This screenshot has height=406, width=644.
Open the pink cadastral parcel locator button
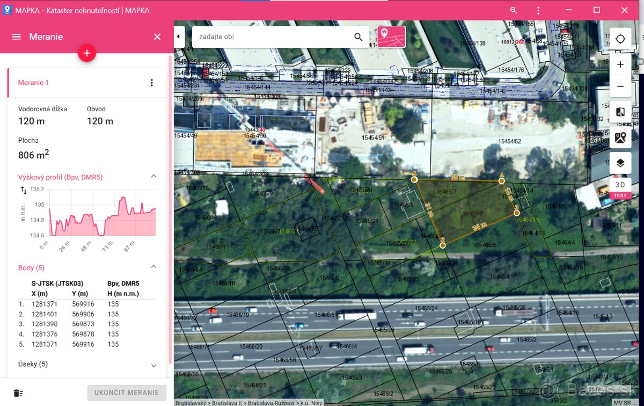pyautogui.click(x=391, y=37)
